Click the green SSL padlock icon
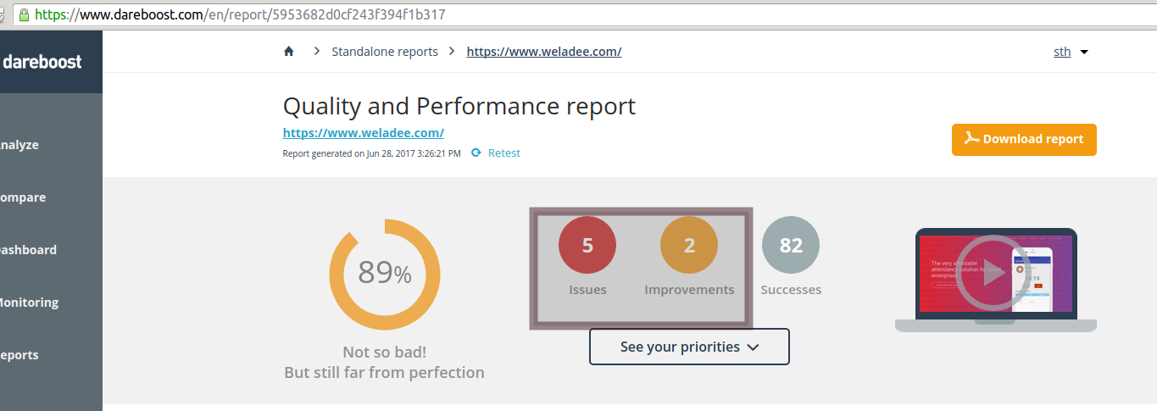 [23, 15]
